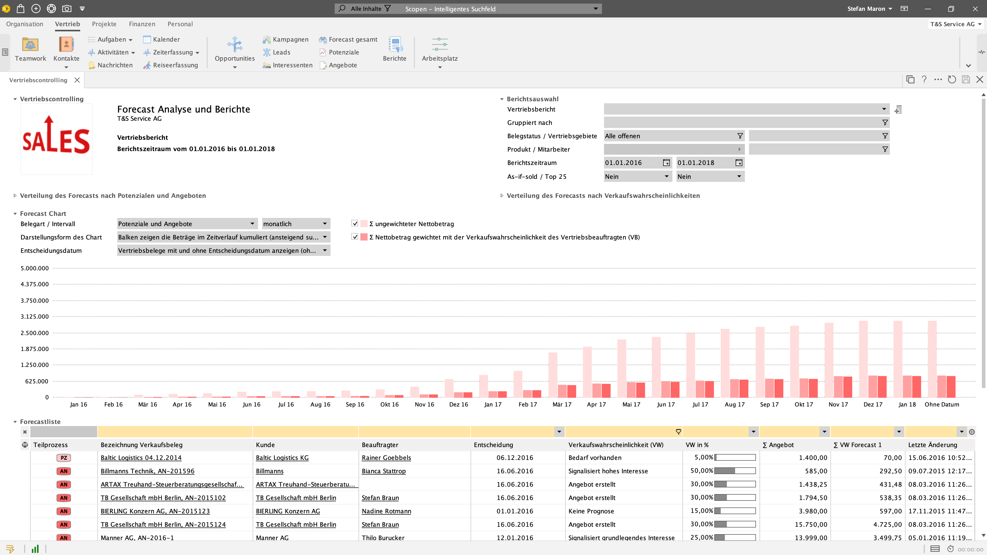The height and width of the screenshot is (555, 987).
Task: Refresh the Vertriebscontrolling view
Action: point(952,80)
